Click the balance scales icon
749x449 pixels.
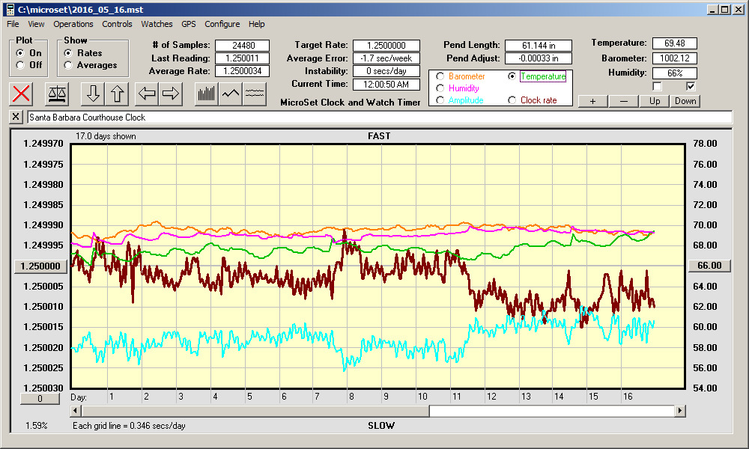(x=58, y=94)
